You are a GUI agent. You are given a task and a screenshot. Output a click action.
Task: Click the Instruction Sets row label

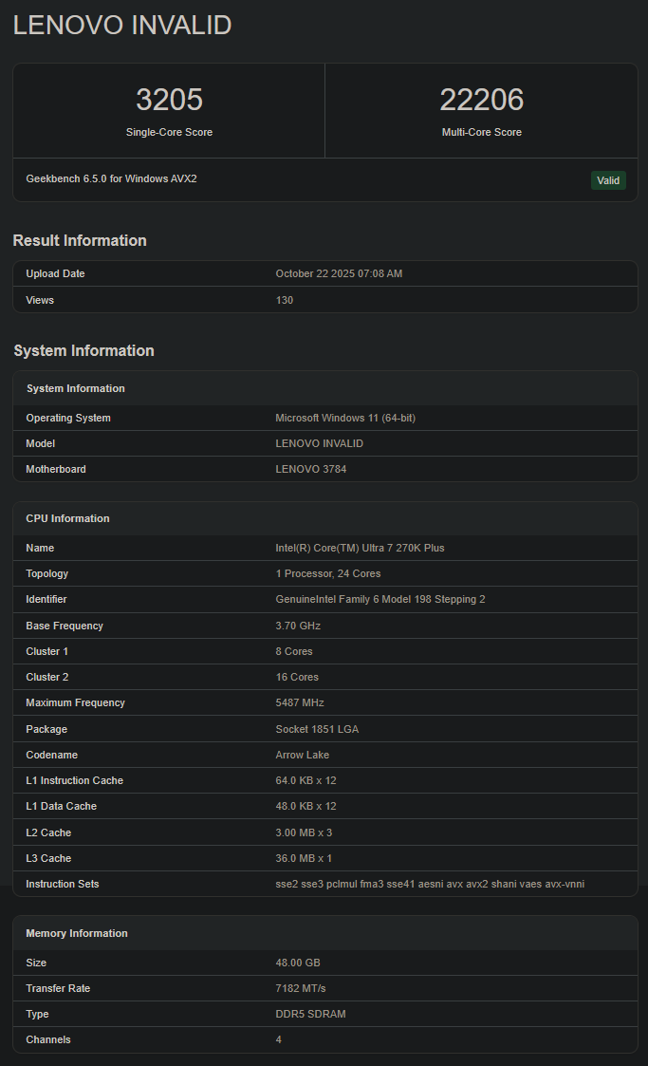point(63,884)
